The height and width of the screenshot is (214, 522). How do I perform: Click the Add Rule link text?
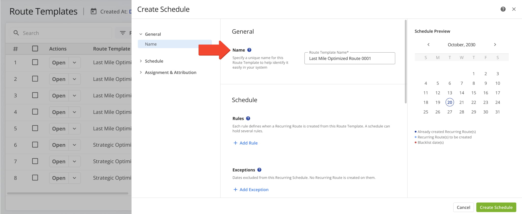click(x=249, y=143)
